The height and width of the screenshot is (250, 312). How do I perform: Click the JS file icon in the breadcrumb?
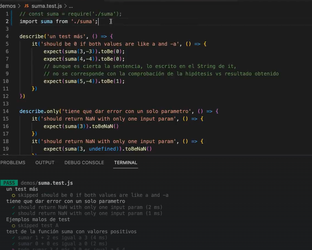[26, 6]
